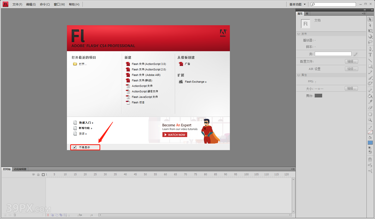Click the search field in top bar
The width and height of the screenshot is (375, 219).
pos(333,4)
